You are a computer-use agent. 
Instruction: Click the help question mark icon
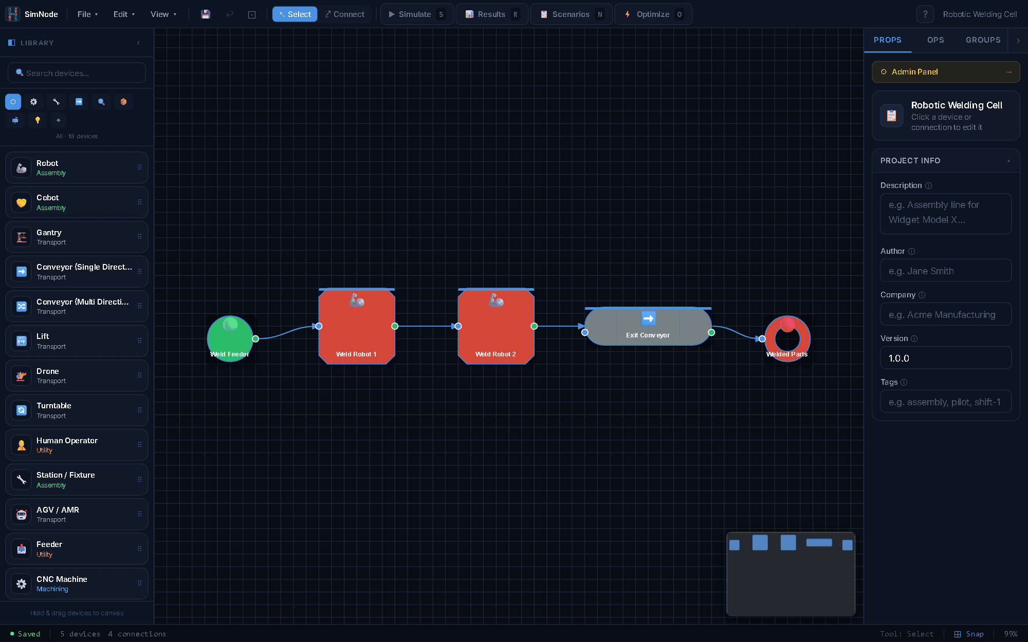(x=925, y=14)
